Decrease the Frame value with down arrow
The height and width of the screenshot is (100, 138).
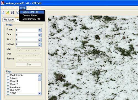40,31
